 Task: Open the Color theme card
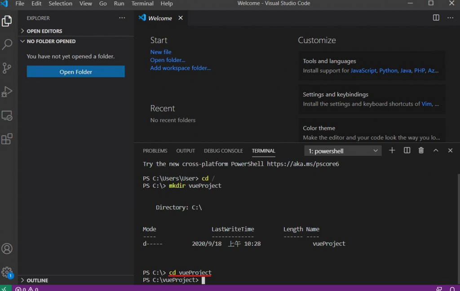tap(372, 130)
